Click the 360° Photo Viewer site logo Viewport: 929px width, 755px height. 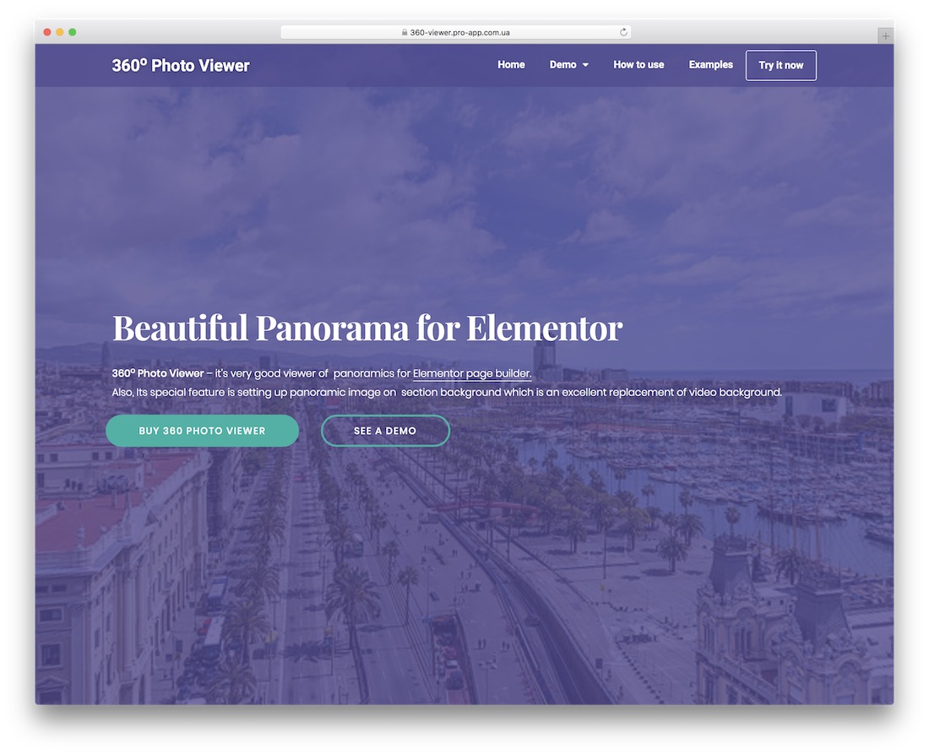(x=181, y=65)
